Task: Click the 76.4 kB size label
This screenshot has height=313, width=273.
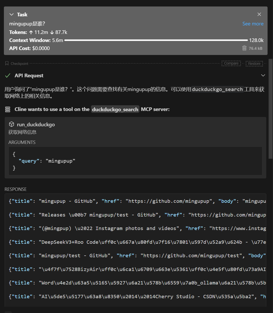Action: coord(256,48)
